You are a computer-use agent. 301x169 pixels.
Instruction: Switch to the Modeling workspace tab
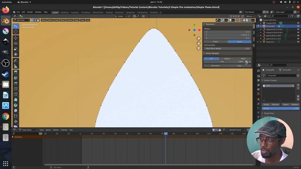click(64, 13)
